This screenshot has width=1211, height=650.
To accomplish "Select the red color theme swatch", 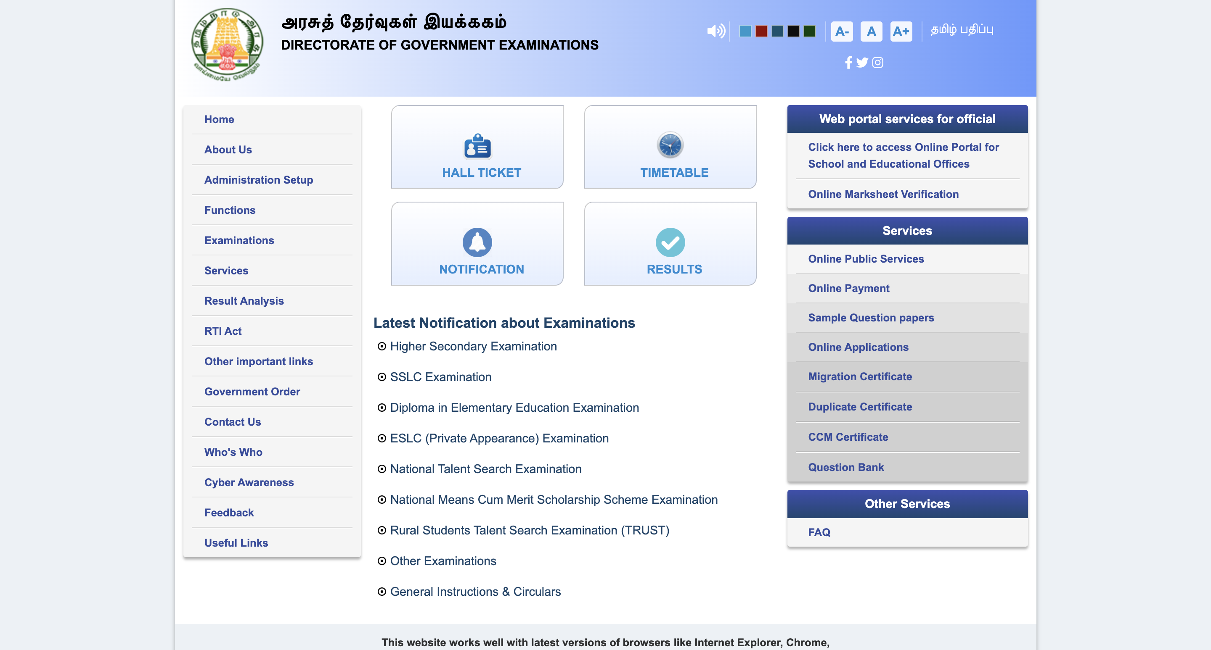I will pos(761,31).
